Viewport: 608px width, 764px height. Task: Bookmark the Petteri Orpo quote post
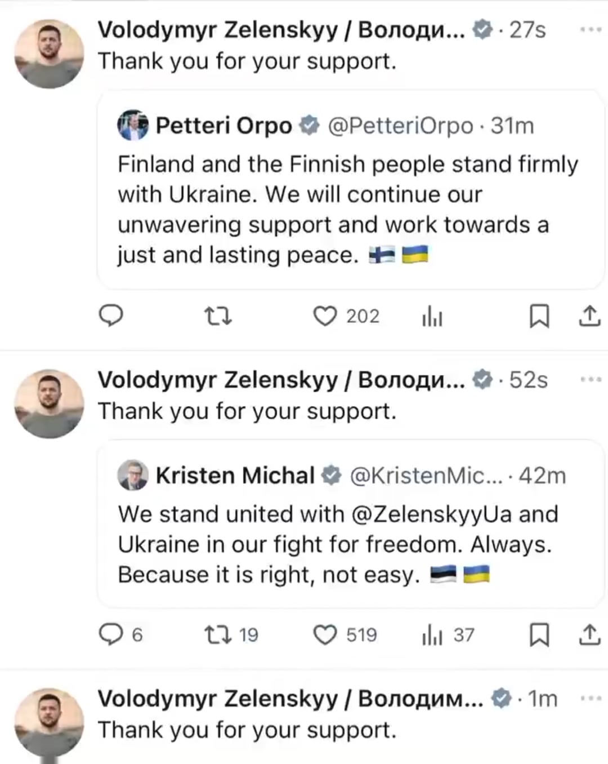[x=539, y=316]
